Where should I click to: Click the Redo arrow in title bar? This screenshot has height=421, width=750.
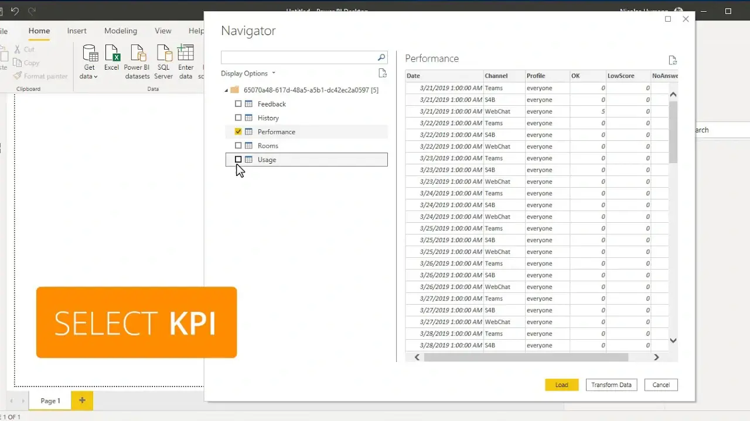click(32, 11)
